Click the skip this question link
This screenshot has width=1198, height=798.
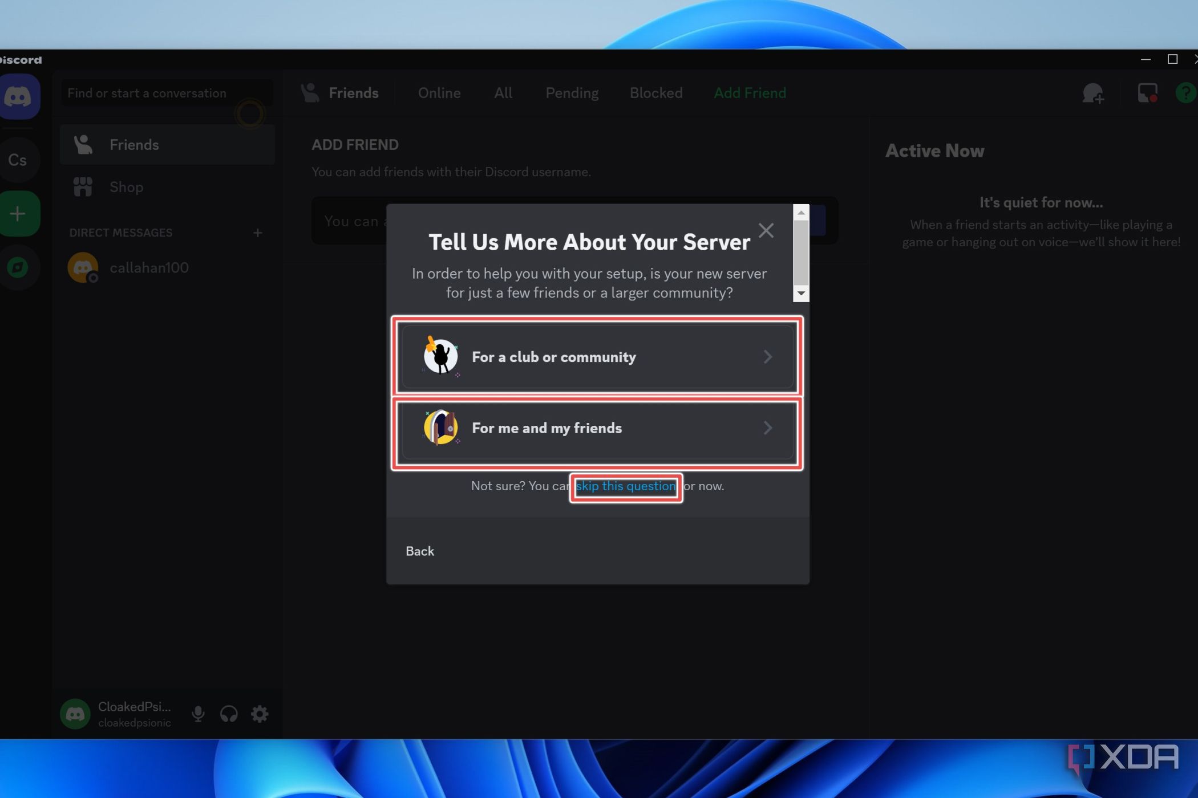[x=625, y=486]
